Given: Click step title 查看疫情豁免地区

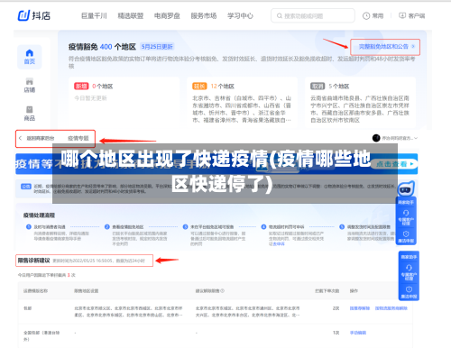Looking at the screenshot, I should coord(128,227).
